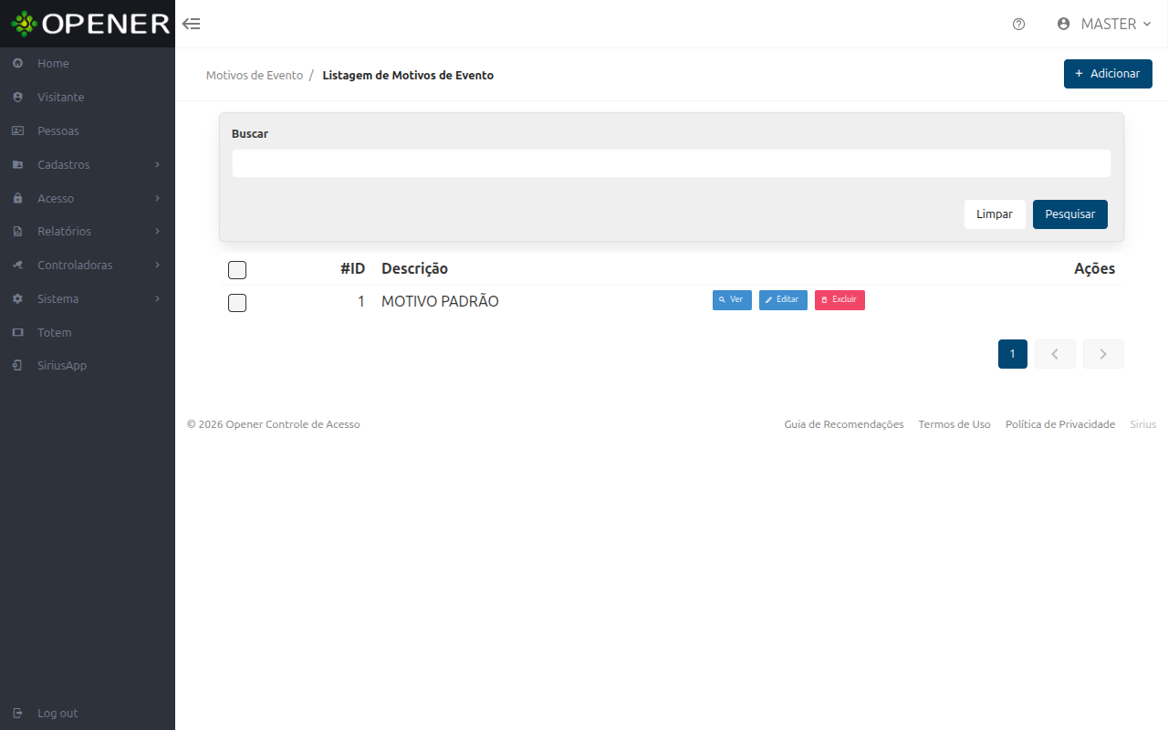This screenshot has width=1168, height=730.
Task: Edit MOTIVO PADRÃO with Editar button
Action: (783, 300)
